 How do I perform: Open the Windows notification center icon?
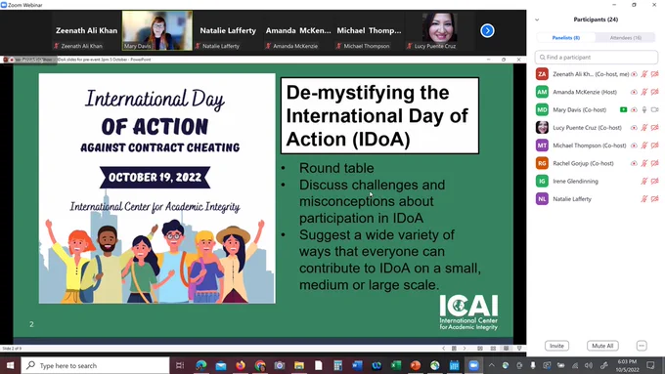click(x=650, y=365)
